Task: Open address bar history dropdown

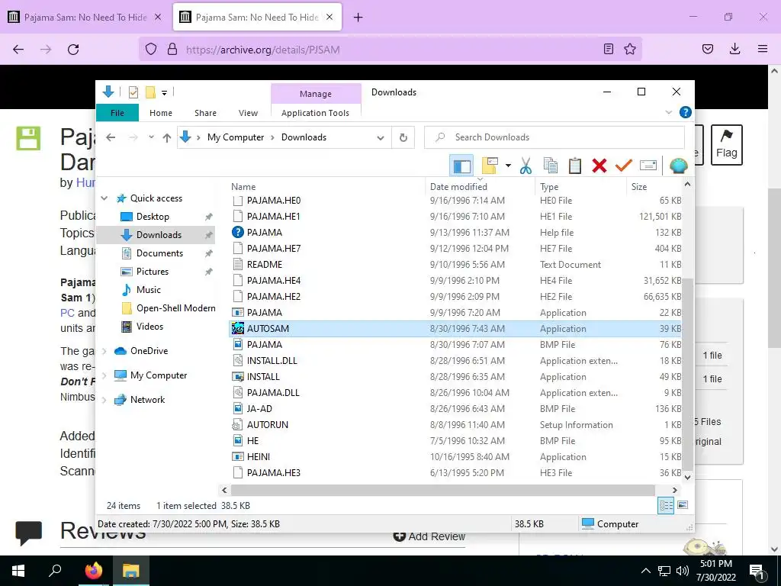Action: [381, 137]
